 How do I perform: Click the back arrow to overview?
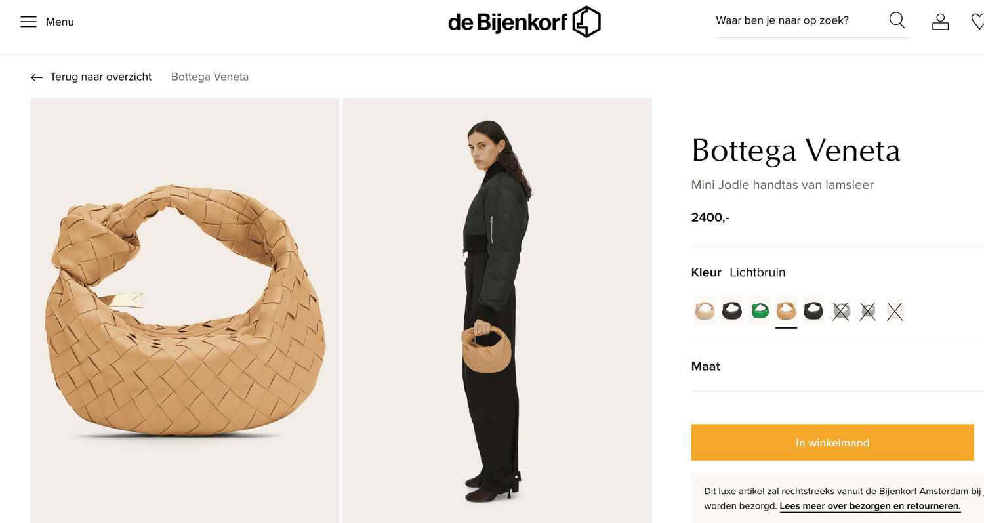[37, 77]
